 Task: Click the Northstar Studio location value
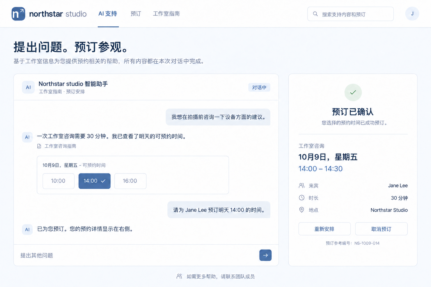(389, 210)
